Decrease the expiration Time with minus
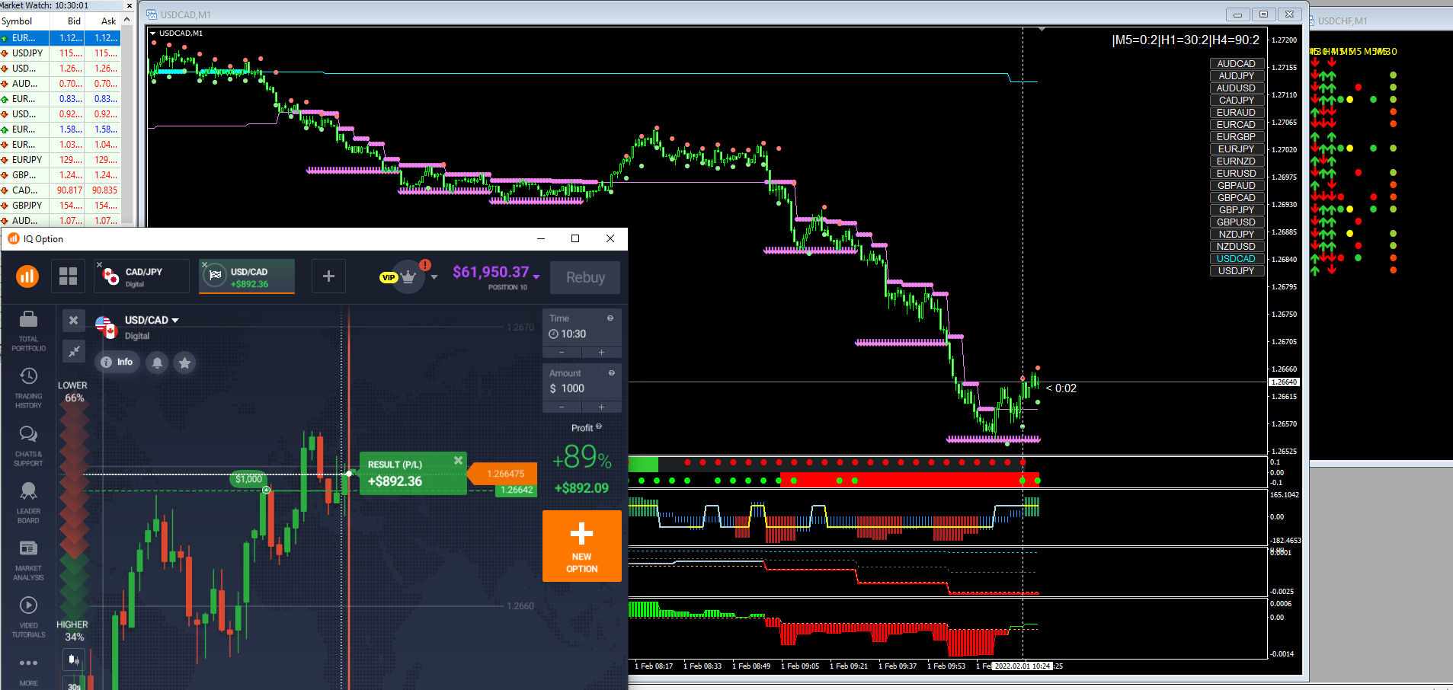The width and height of the screenshot is (1453, 690). click(562, 352)
